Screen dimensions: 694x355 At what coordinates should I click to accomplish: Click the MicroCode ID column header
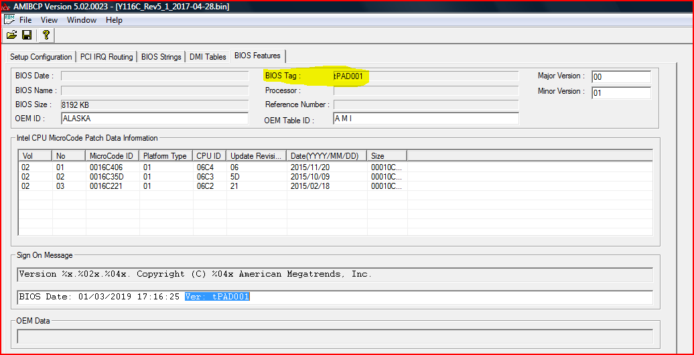pos(112,155)
